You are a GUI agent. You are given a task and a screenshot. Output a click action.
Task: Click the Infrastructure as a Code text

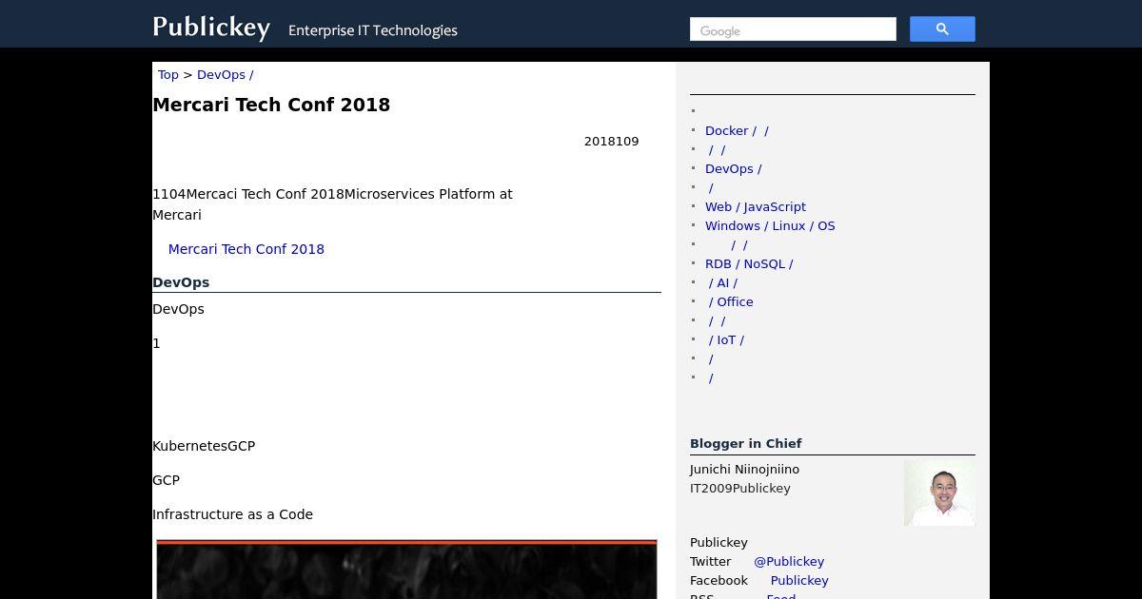point(232,514)
